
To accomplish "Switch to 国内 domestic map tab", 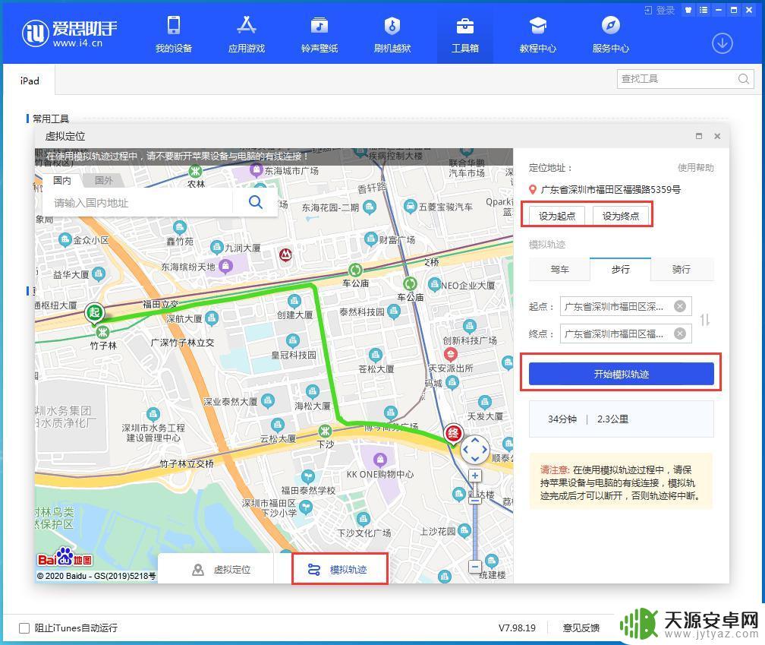I will 62,181.
